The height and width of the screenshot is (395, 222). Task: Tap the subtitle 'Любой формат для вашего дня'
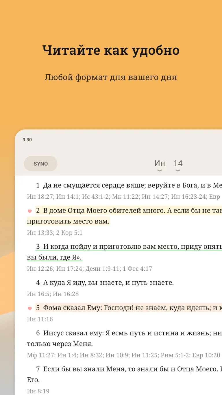pos(111,77)
